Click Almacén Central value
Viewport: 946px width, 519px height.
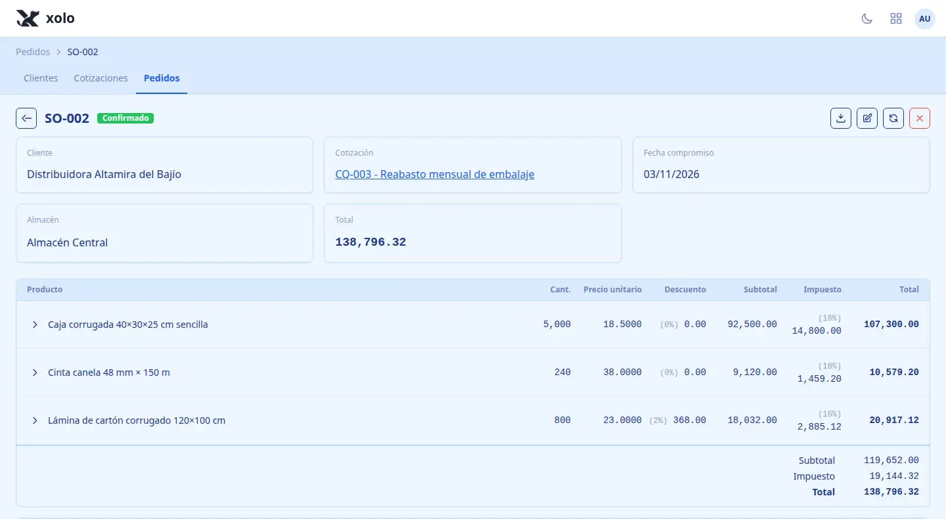tap(67, 242)
